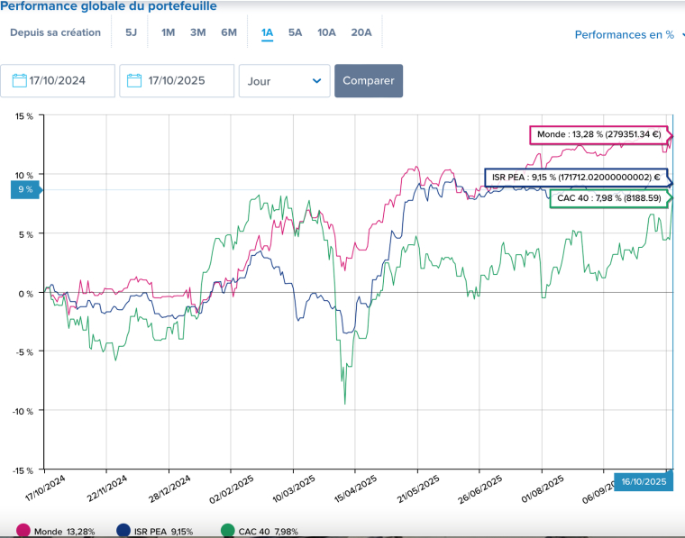Click the start date field 17/10/2024
The width and height of the screenshot is (685, 538).
coord(68,80)
